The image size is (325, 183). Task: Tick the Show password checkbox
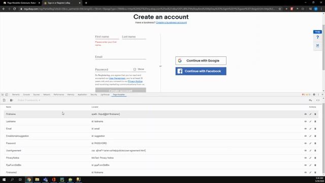tap(135, 69)
